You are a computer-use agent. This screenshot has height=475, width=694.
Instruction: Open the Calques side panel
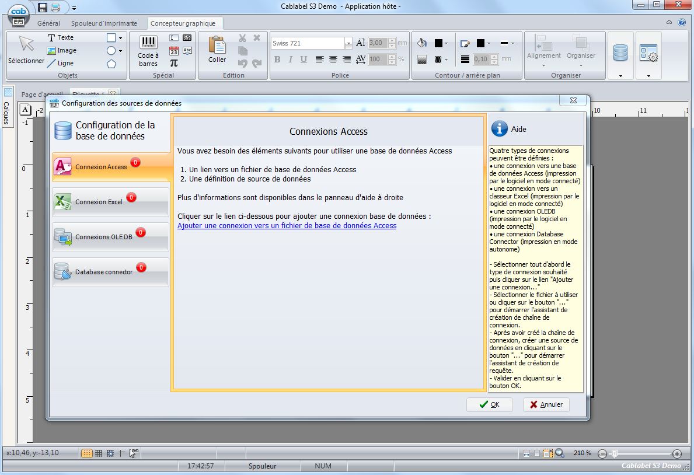click(x=7, y=107)
